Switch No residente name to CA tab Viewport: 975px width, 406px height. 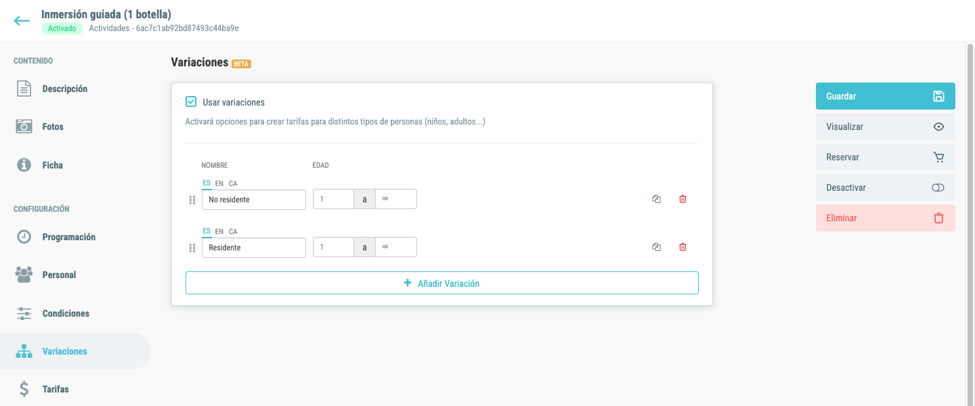coord(233,183)
